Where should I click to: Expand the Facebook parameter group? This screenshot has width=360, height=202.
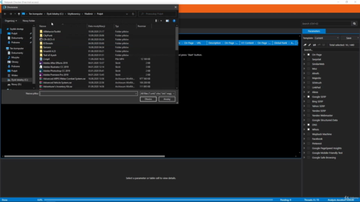[x=304, y=139]
